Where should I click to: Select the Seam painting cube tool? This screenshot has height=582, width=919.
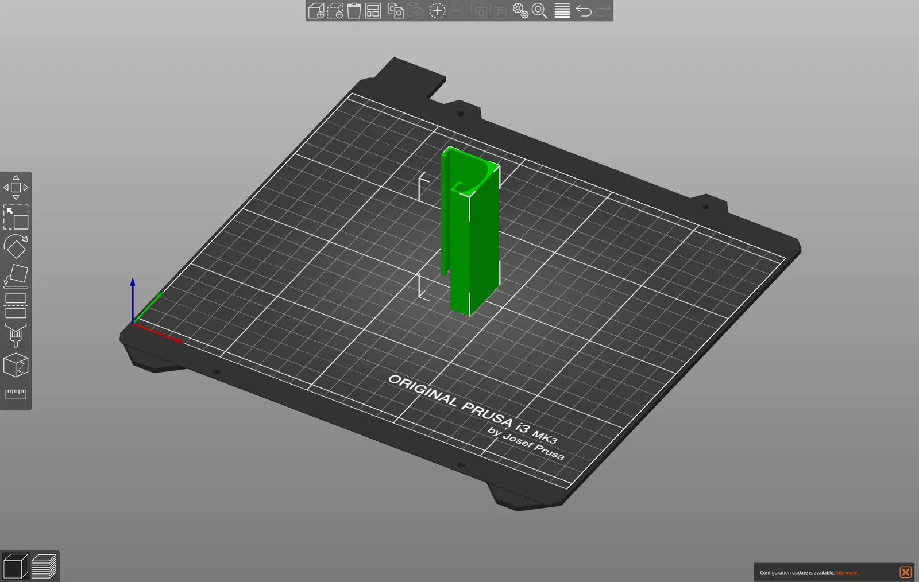point(16,366)
